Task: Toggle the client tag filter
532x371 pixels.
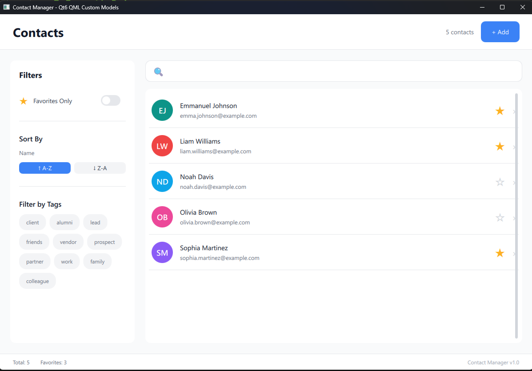Action: click(32, 222)
